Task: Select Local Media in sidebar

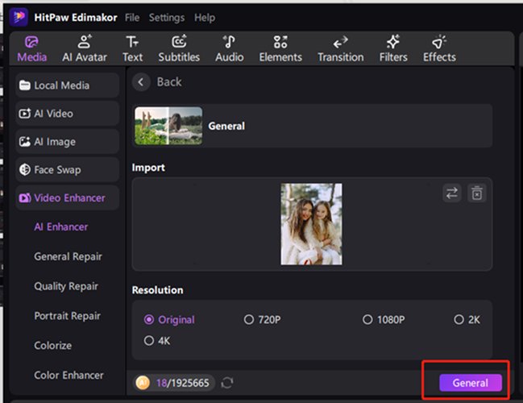Action: [x=67, y=85]
